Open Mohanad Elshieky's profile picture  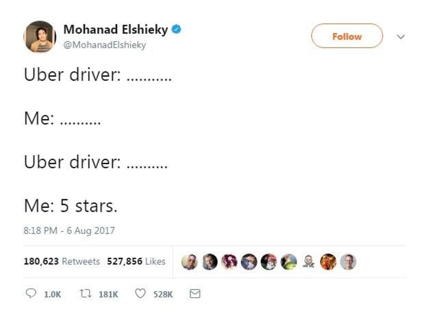click(40, 36)
